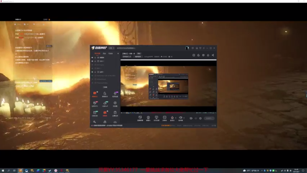Select the theHunter: Call of the Wild source row

tap(105, 75)
